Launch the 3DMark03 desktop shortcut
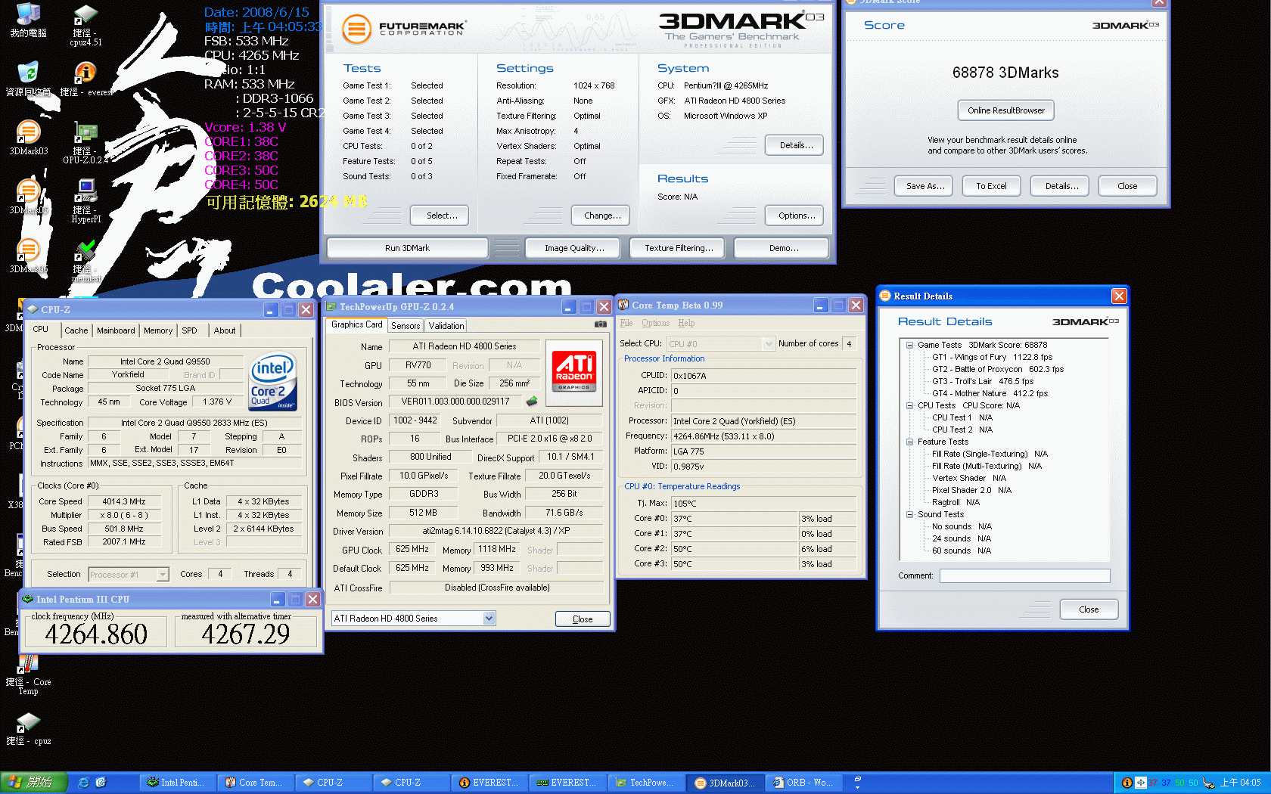This screenshot has width=1271, height=794. 28,138
